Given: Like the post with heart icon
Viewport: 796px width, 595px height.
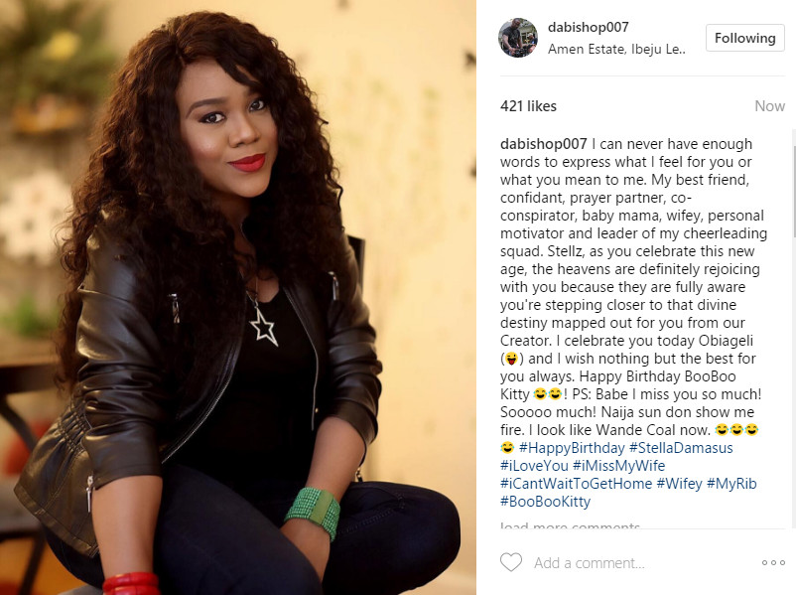Looking at the screenshot, I should 511,562.
